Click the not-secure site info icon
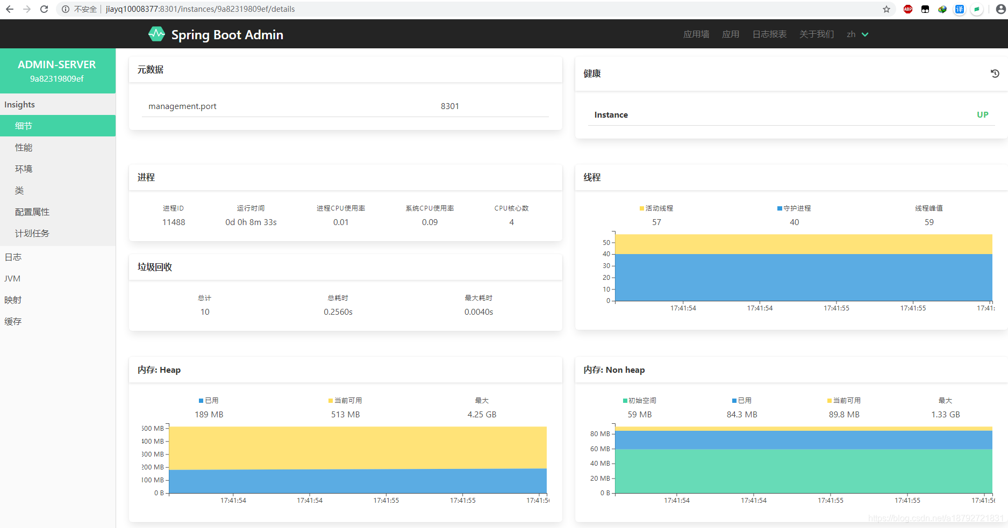The image size is (1008, 528). coord(66,9)
